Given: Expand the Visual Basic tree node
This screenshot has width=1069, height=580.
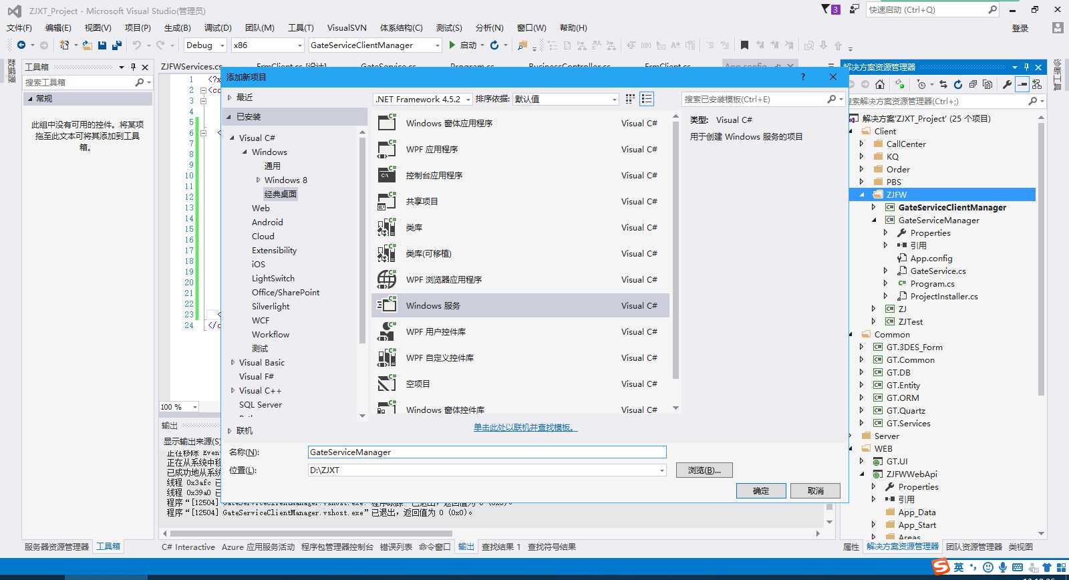Looking at the screenshot, I should 233,362.
